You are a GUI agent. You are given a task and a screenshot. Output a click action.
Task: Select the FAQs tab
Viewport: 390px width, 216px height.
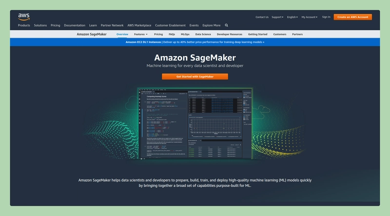pos(172,34)
